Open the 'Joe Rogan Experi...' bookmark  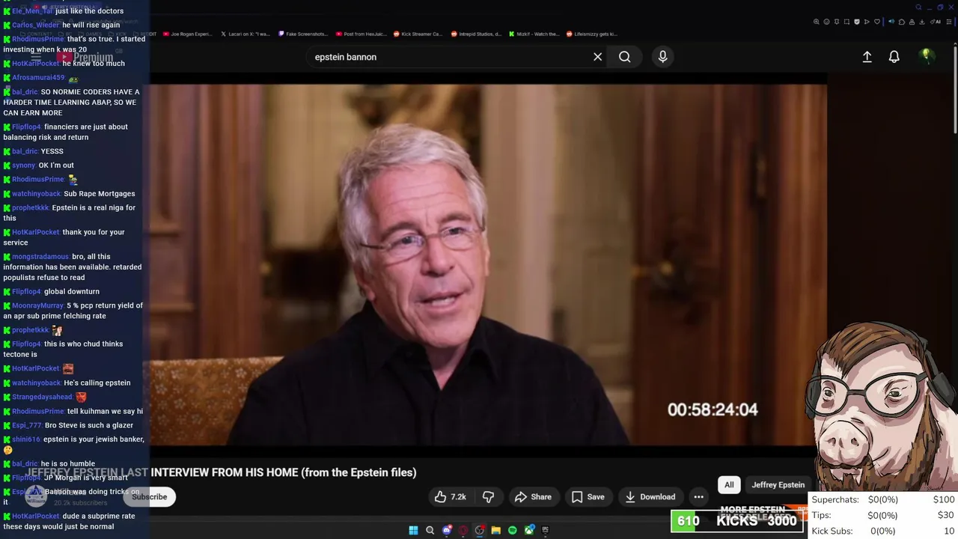187,34
